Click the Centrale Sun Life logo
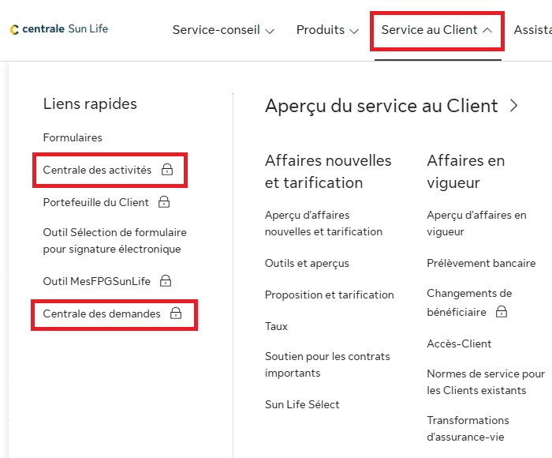552x458 pixels. pos(59,29)
